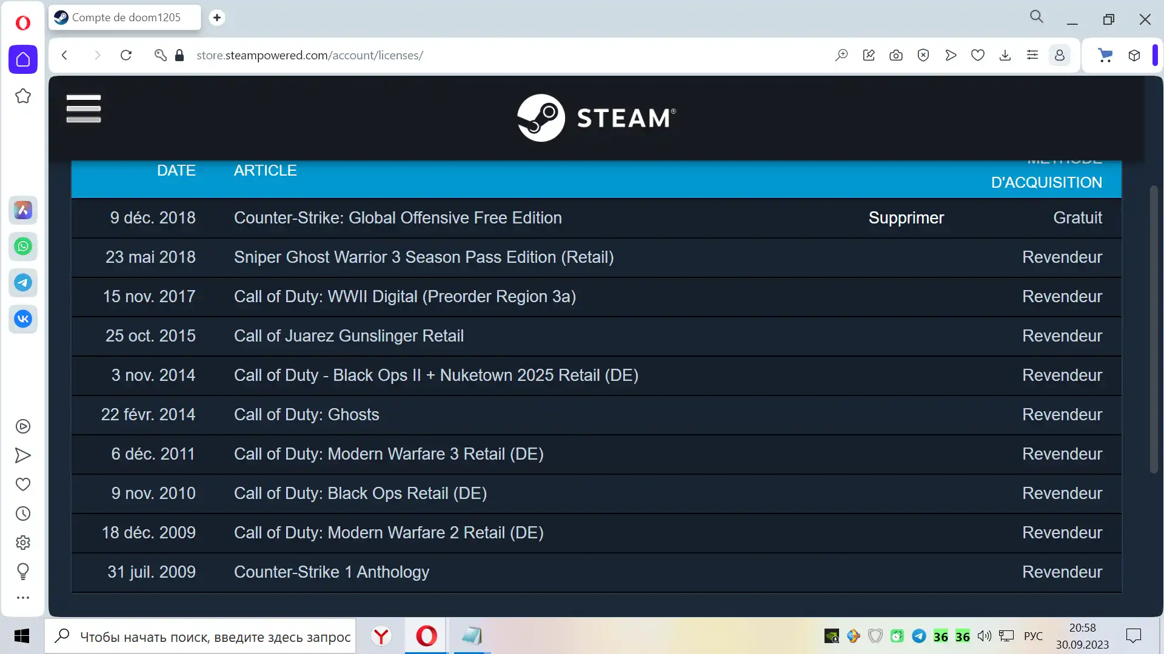Click the page vertical scrollbar thumb
This screenshot has width=1164, height=654.
pyautogui.click(x=1154, y=330)
